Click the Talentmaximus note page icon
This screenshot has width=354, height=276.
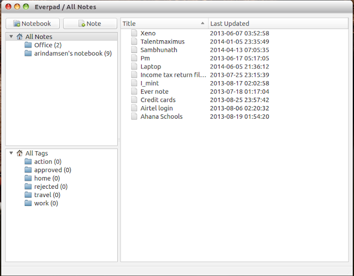click(134, 41)
